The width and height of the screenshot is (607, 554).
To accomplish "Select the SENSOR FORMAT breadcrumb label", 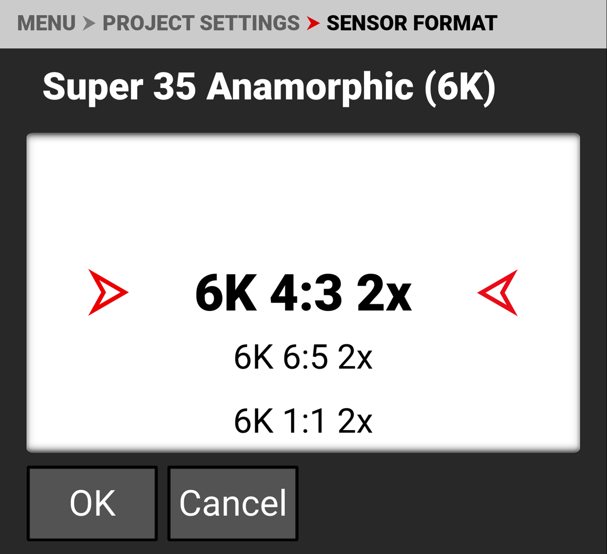I will (x=412, y=23).
